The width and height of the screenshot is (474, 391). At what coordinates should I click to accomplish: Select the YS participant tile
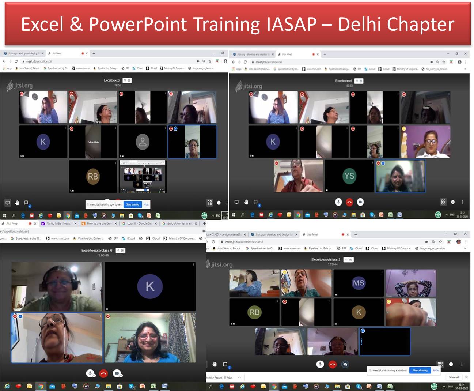[349, 176]
